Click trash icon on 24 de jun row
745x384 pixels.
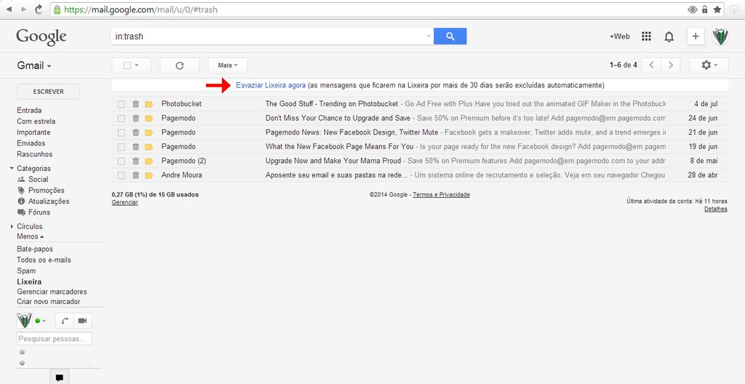click(x=136, y=118)
